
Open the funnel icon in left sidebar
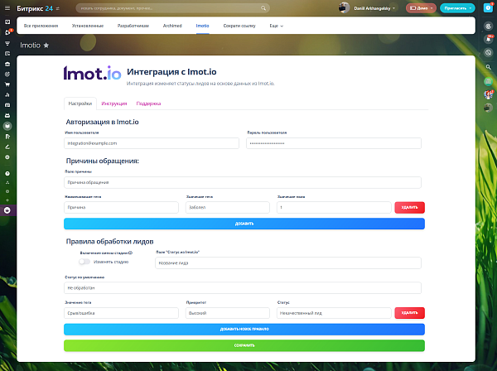coord(7,43)
